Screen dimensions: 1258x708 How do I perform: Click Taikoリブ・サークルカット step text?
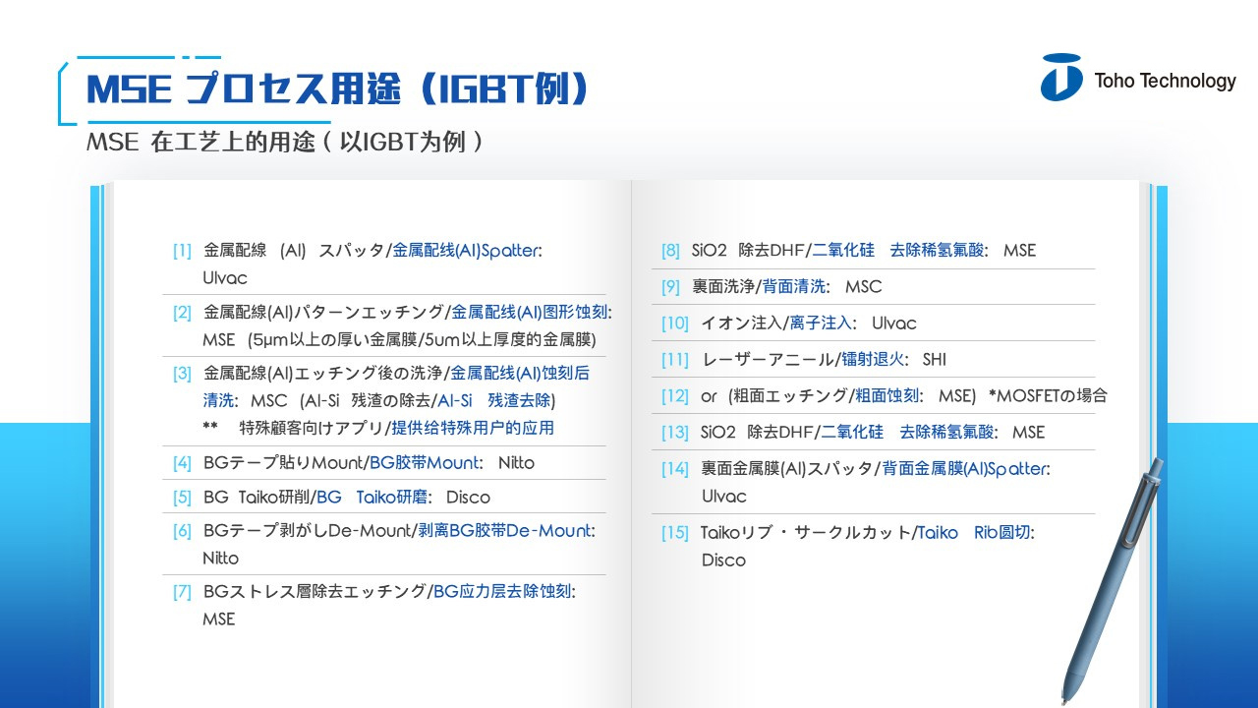(806, 533)
